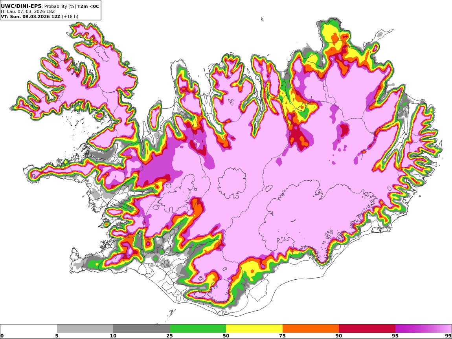Click the legend tick label '10'
This screenshot has height=339, width=452.
tap(113, 335)
